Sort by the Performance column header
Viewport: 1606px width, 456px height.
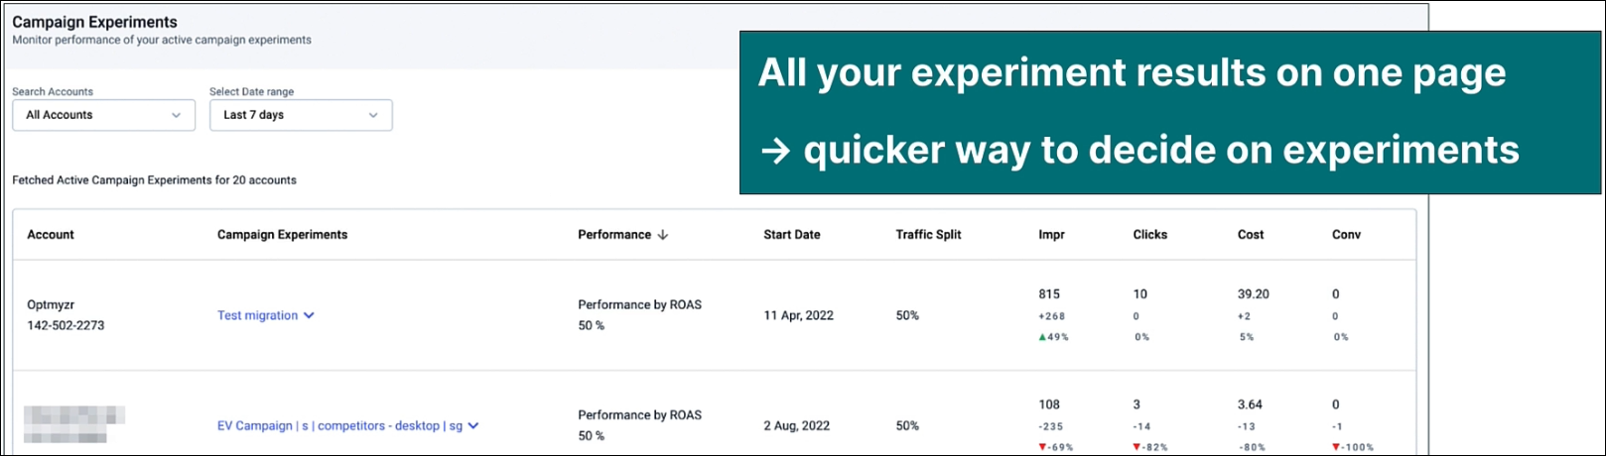[x=614, y=235]
